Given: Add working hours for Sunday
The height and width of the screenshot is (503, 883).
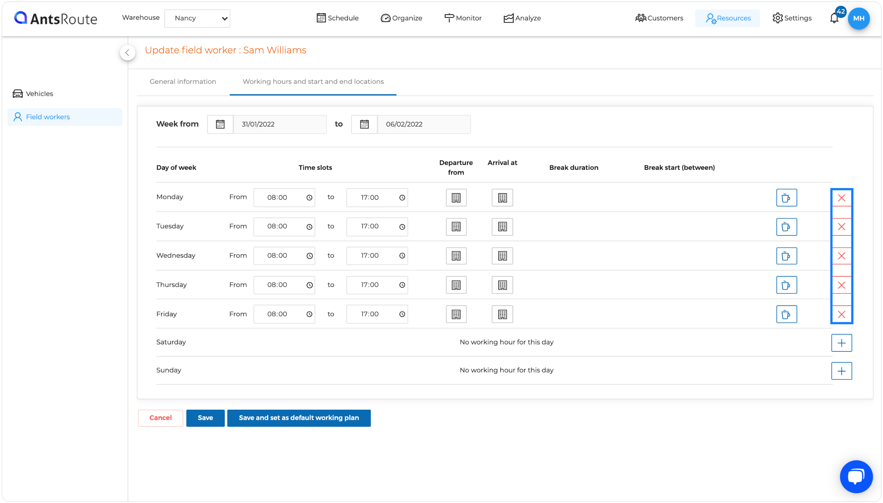Looking at the screenshot, I should click(841, 371).
